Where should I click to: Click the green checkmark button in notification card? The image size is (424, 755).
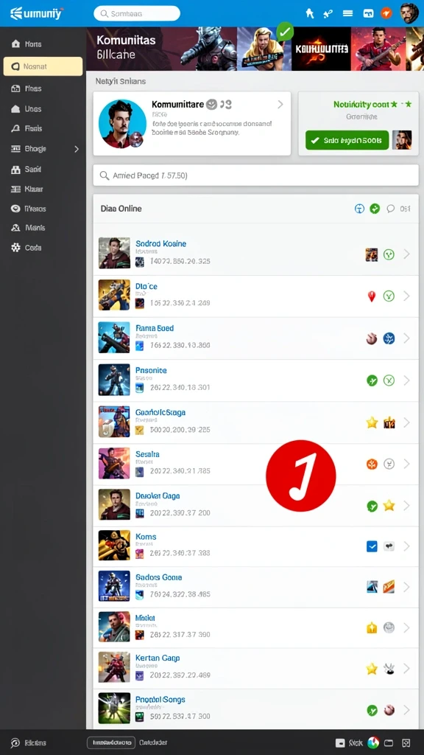coord(347,140)
